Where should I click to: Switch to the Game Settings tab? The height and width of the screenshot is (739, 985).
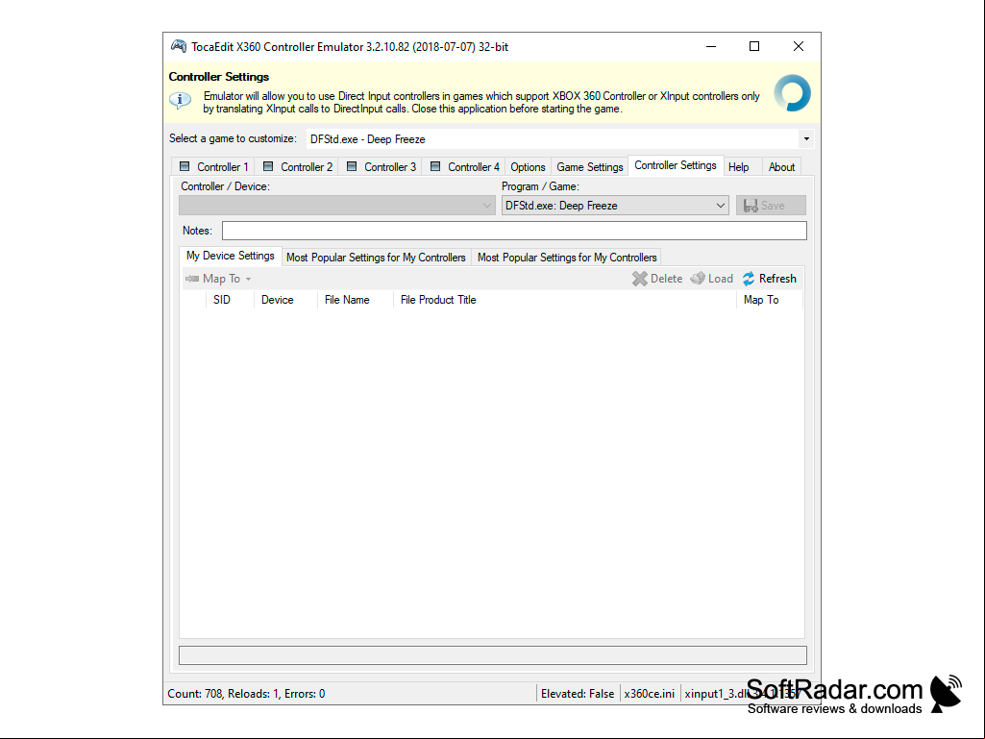click(x=590, y=167)
